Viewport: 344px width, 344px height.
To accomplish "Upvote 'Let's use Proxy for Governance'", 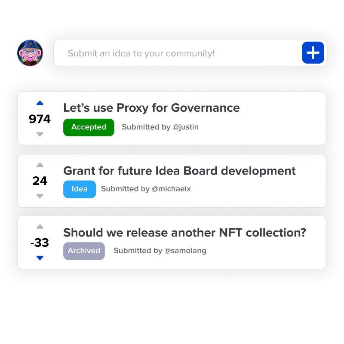I will click(40, 103).
